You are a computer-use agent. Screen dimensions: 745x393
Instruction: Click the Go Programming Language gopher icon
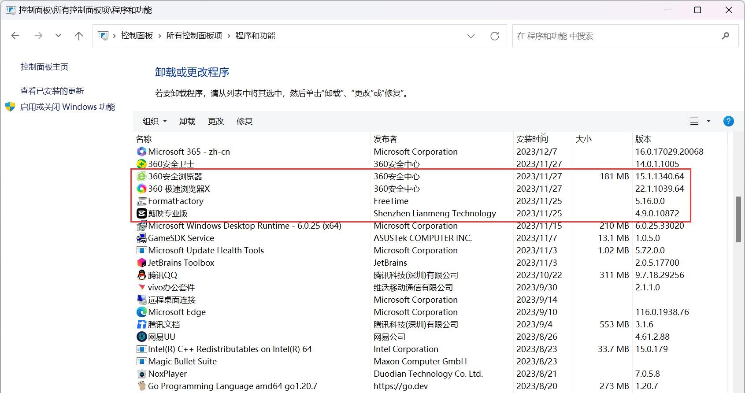141,386
